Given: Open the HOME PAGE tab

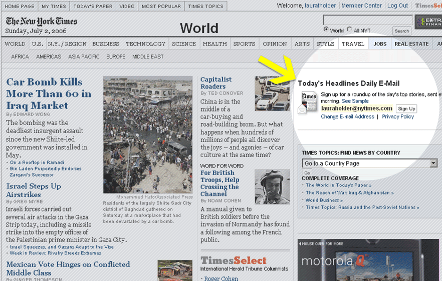Looking at the screenshot, I should click(x=20, y=6).
